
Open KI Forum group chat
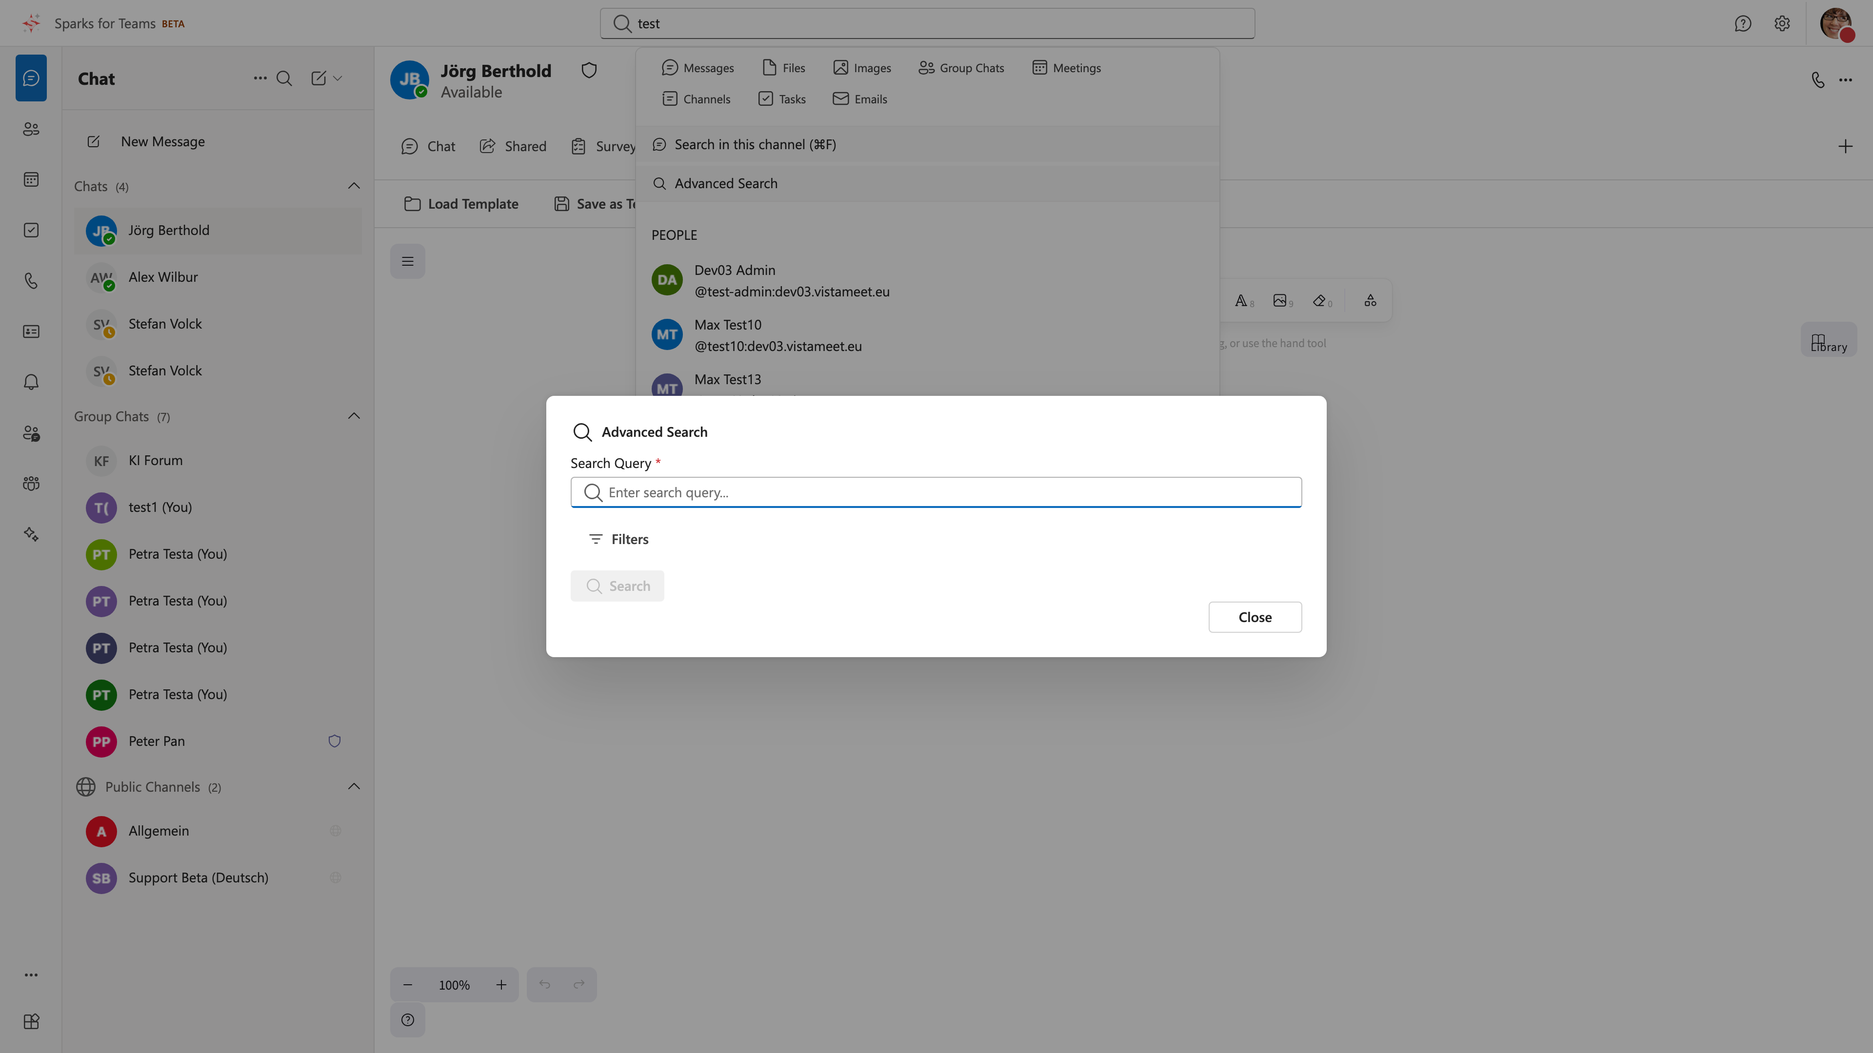tap(218, 461)
